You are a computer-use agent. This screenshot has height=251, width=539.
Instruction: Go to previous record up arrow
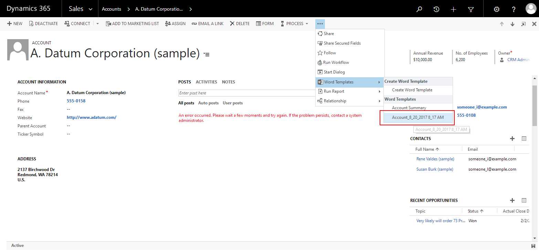pyautogui.click(x=502, y=24)
